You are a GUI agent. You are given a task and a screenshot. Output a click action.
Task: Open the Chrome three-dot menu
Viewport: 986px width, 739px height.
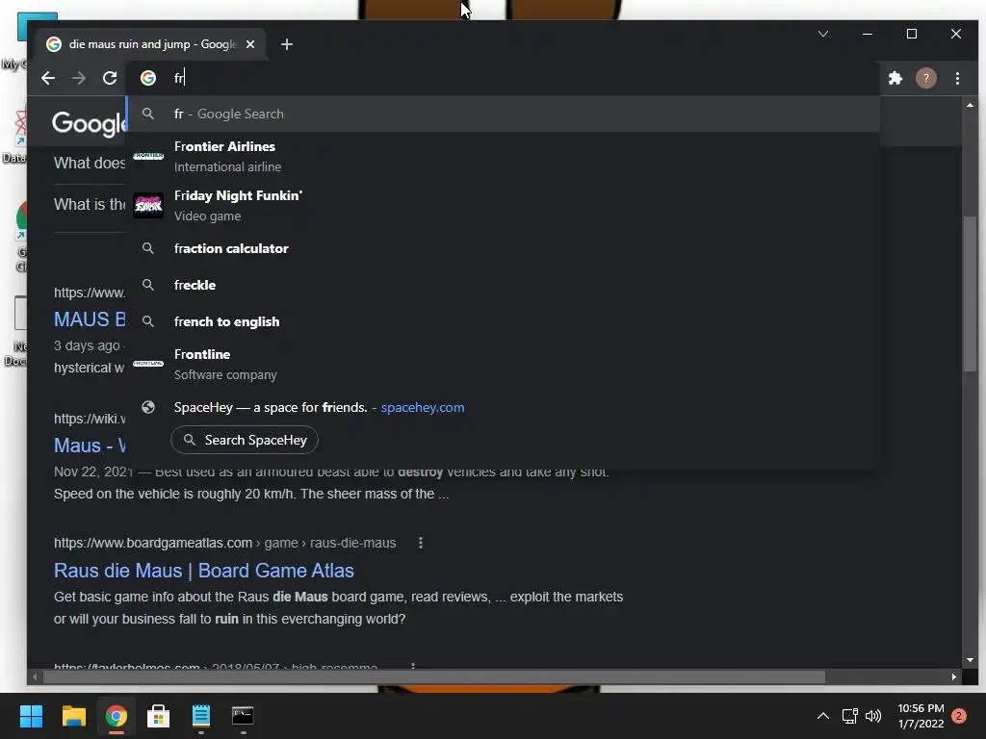coord(957,78)
